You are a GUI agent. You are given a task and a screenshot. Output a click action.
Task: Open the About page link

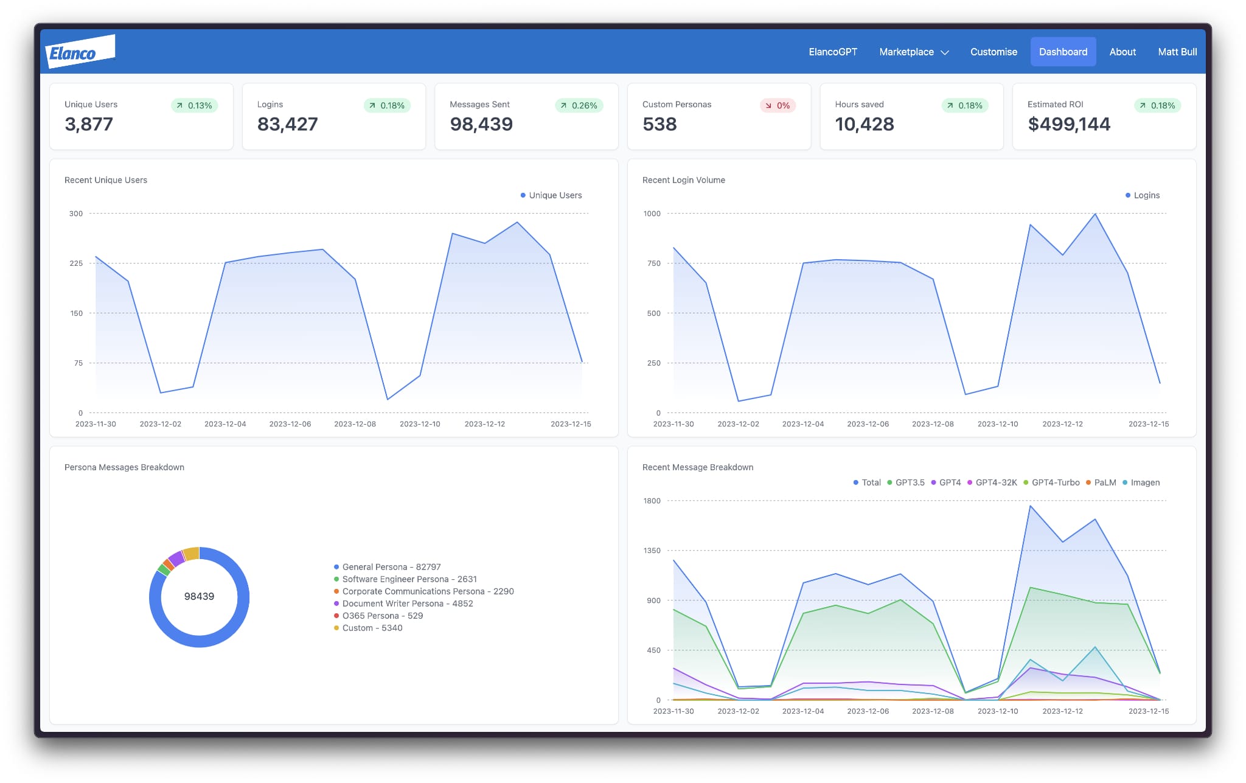click(x=1122, y=52)
